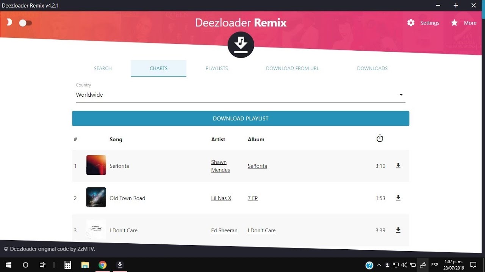Open File Explorer from the taskbar
The height and width of the screenshot is (272, 485).
pos(85,265)
